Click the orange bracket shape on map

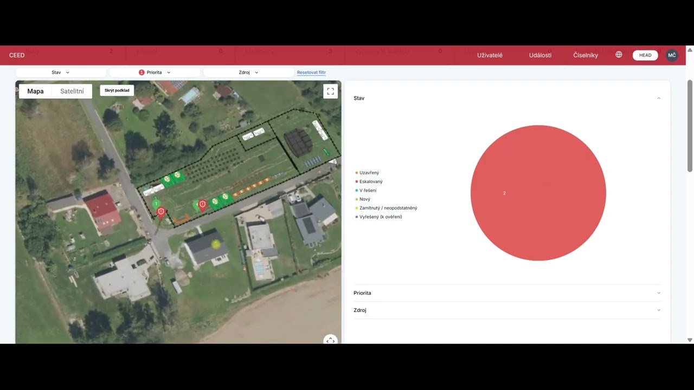point(181,217)
